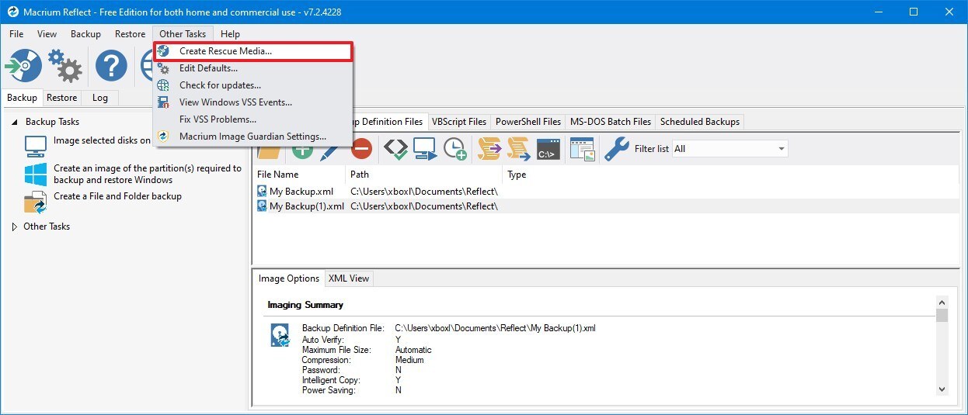Click the disk icon in Imaging Summary
The width and height of the screenshot is (968, 415).
click(280, 335)
